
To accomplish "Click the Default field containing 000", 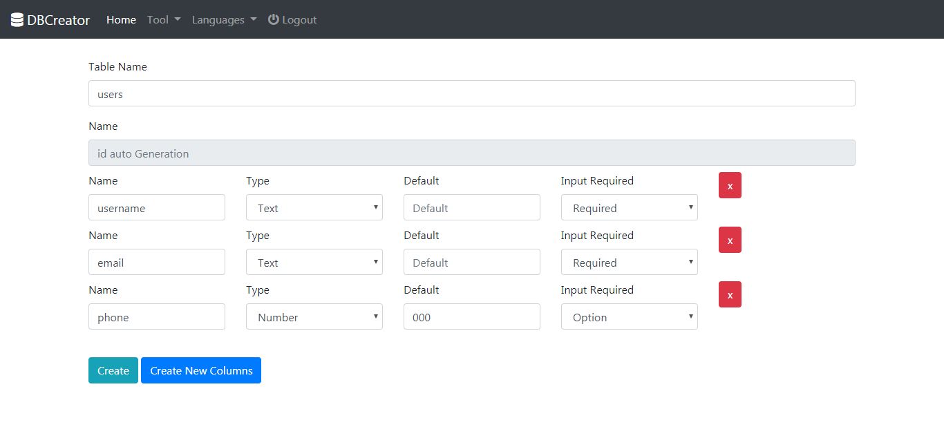I will click(x=471, y=317).
